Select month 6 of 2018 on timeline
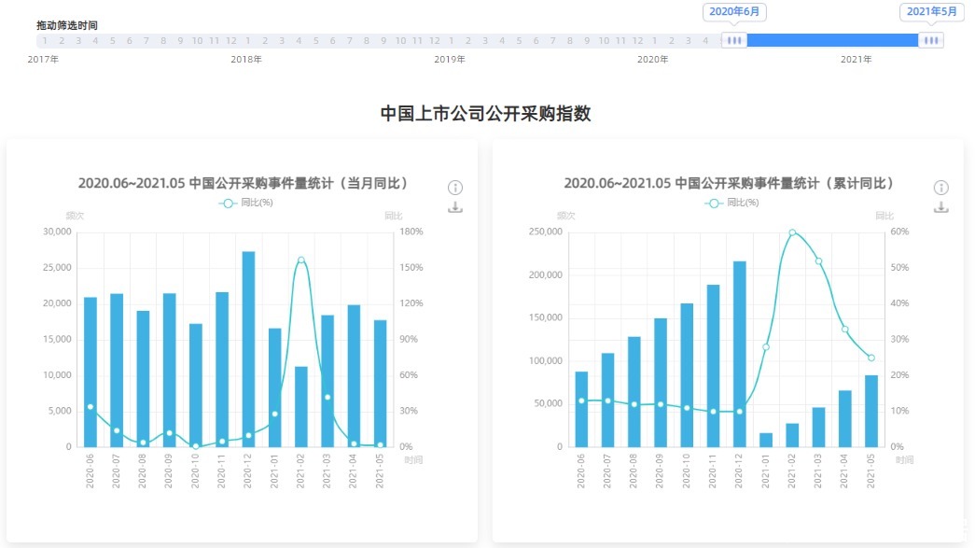Screen dimensions: 975x548 [332, 41]
